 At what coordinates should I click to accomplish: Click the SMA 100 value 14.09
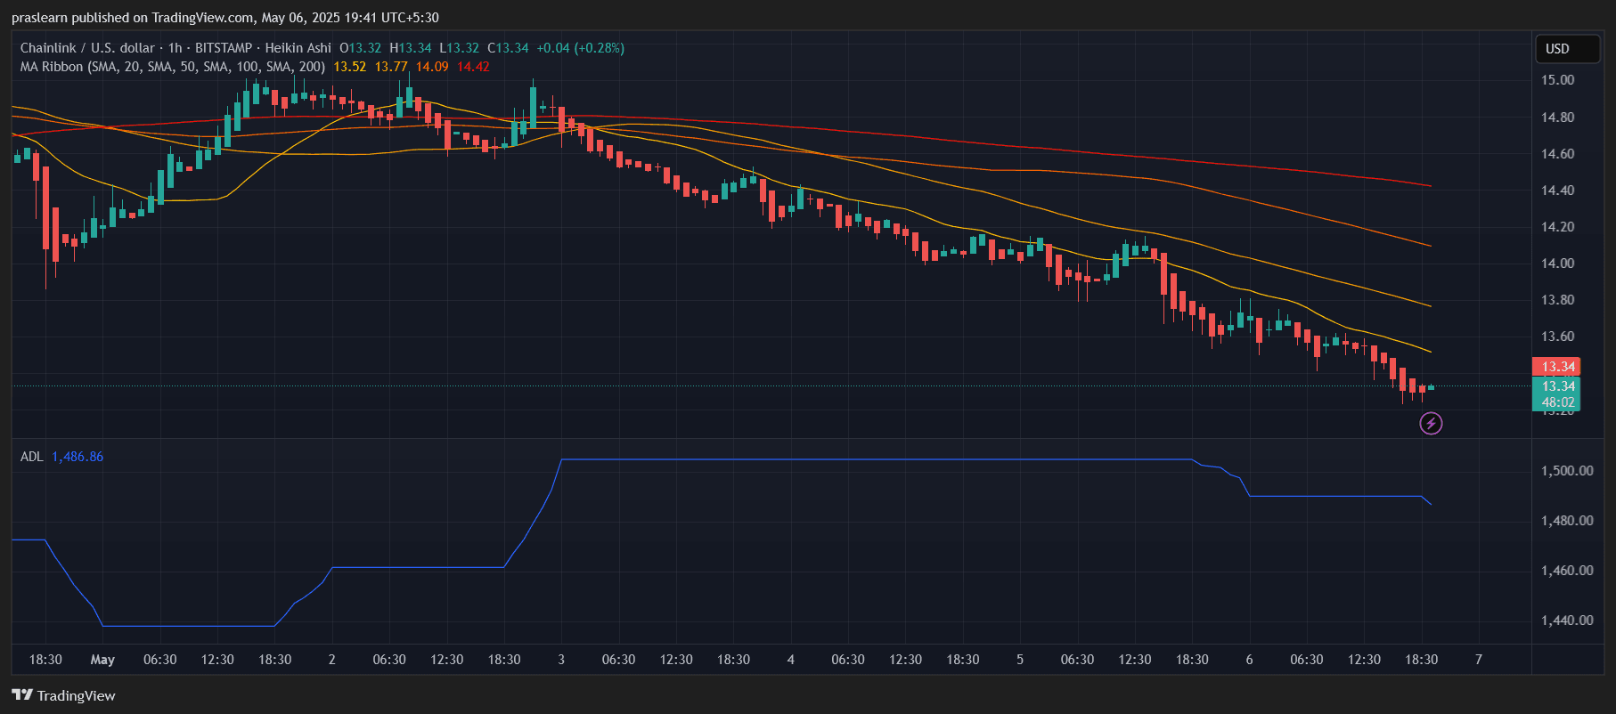click(432, 67)
